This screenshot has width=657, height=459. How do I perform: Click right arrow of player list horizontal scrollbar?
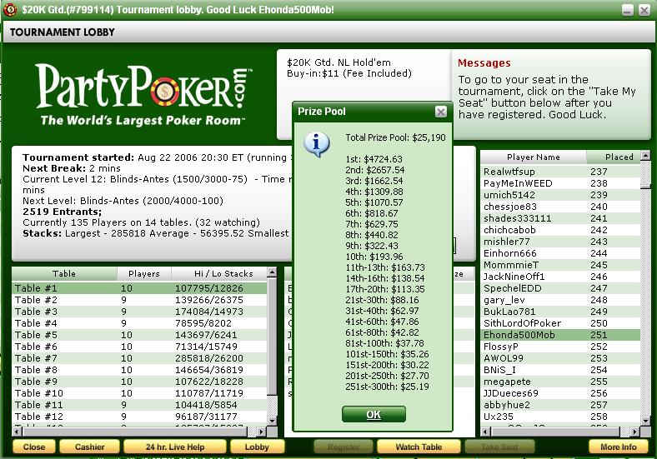[x=635, y=432]
